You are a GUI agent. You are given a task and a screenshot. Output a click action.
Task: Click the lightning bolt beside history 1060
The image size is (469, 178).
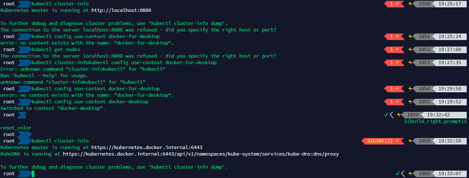[410, 173]
